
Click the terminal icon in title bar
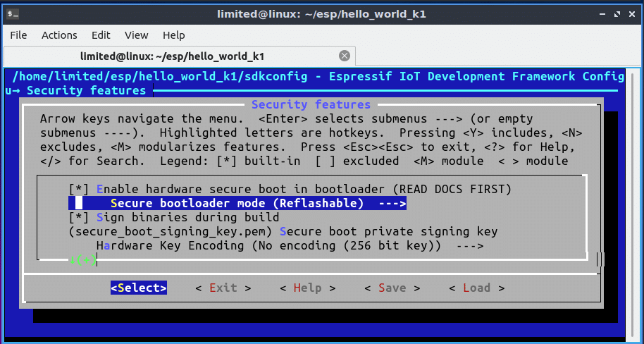(12, 14)
